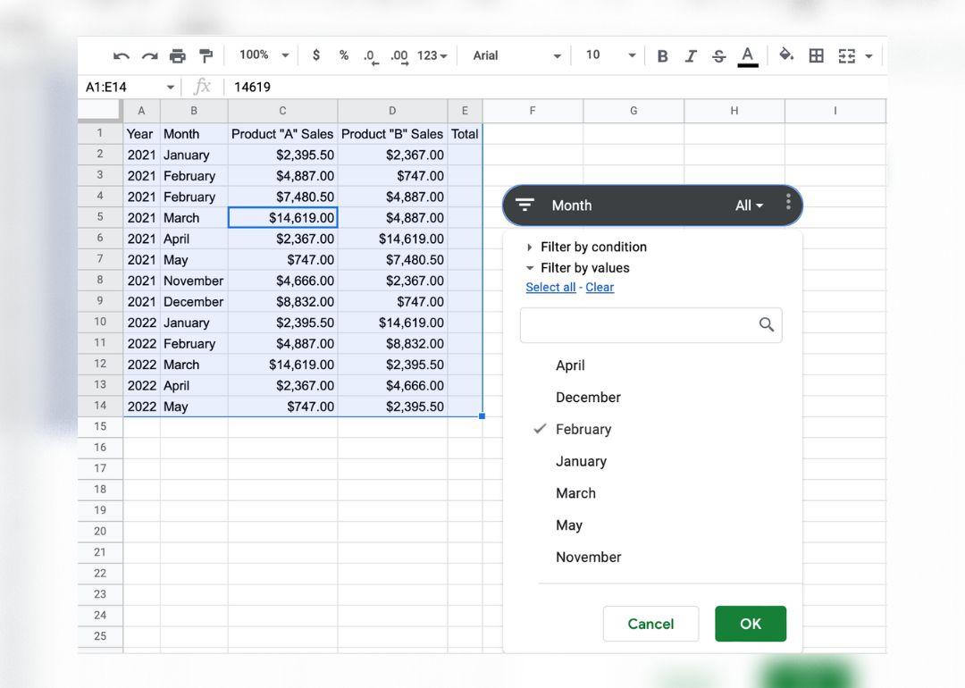This screenshot has width=965, height=688.
Task: Open the borders grid tool
Action: (x=816, y=55)
